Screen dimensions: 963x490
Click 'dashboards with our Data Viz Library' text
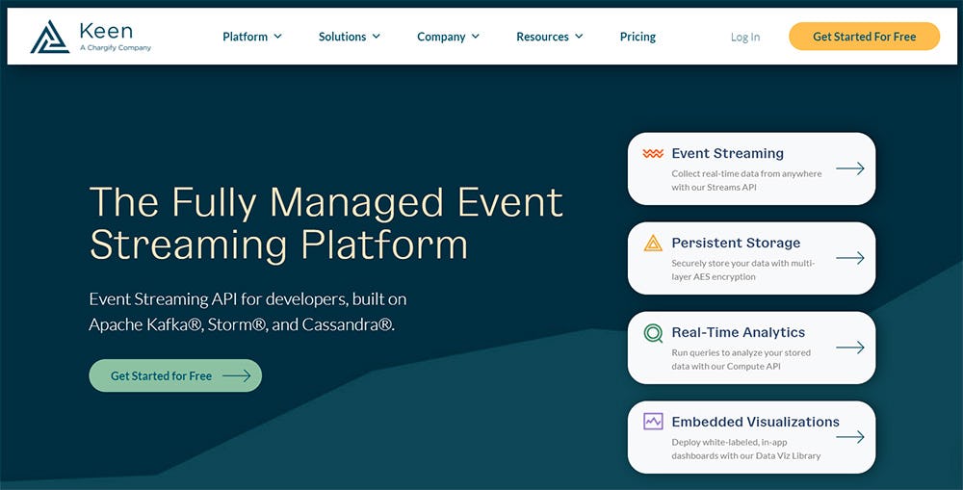(x=745, y=456)
